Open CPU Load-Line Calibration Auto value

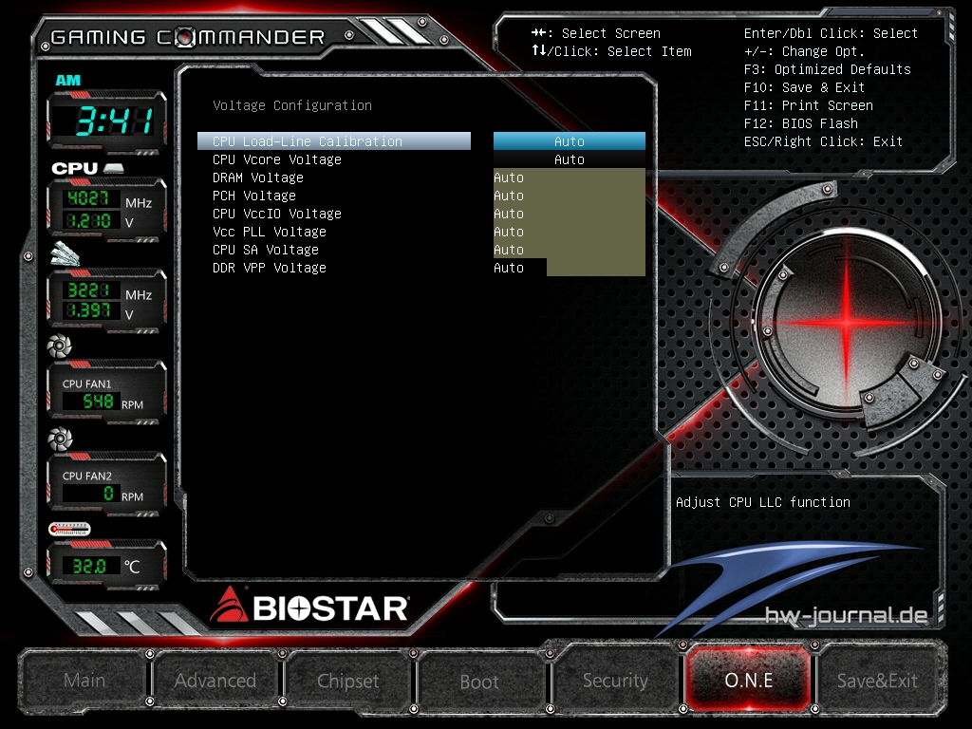570,141
